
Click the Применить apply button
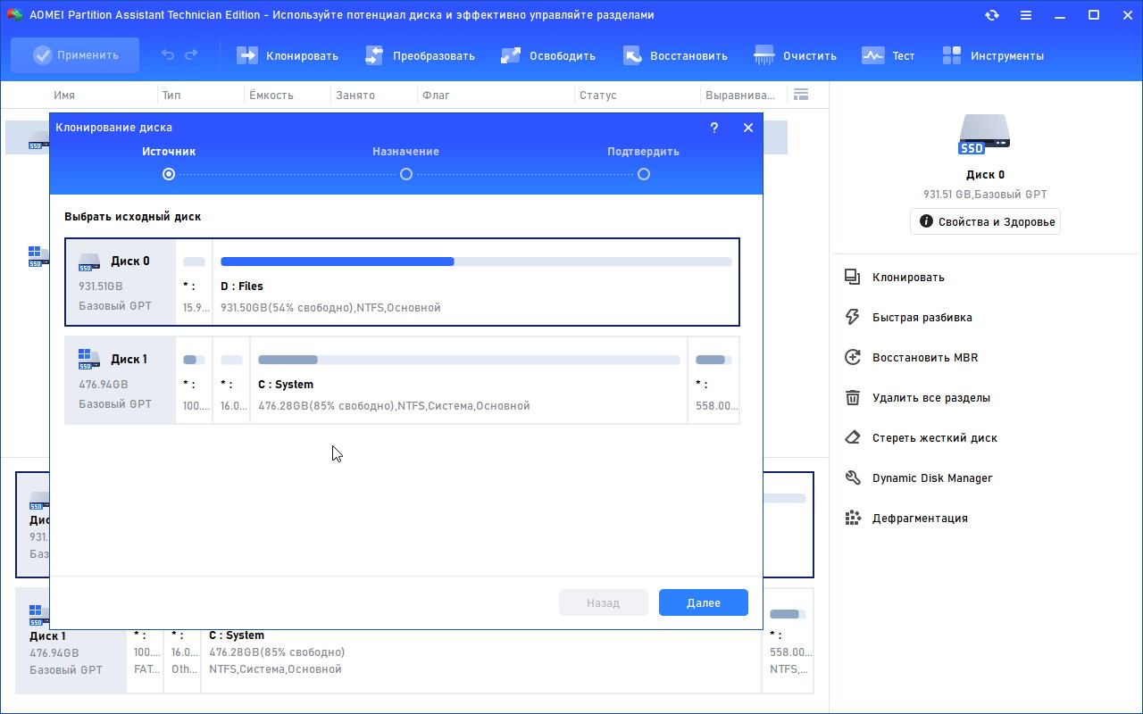point(75,55)
